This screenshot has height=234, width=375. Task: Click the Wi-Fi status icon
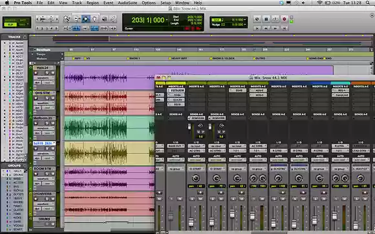[319, 3]
